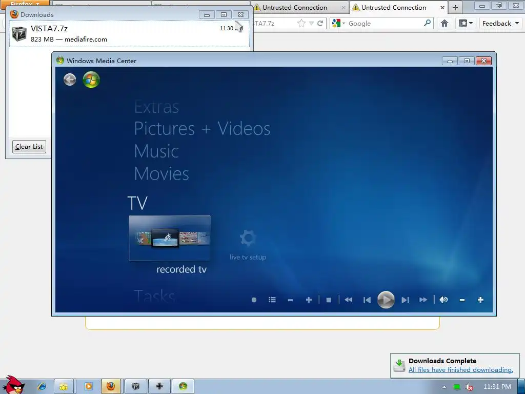The image size is (525, 394).
Task: Click the Rewind button
Action: pos(348,300)
